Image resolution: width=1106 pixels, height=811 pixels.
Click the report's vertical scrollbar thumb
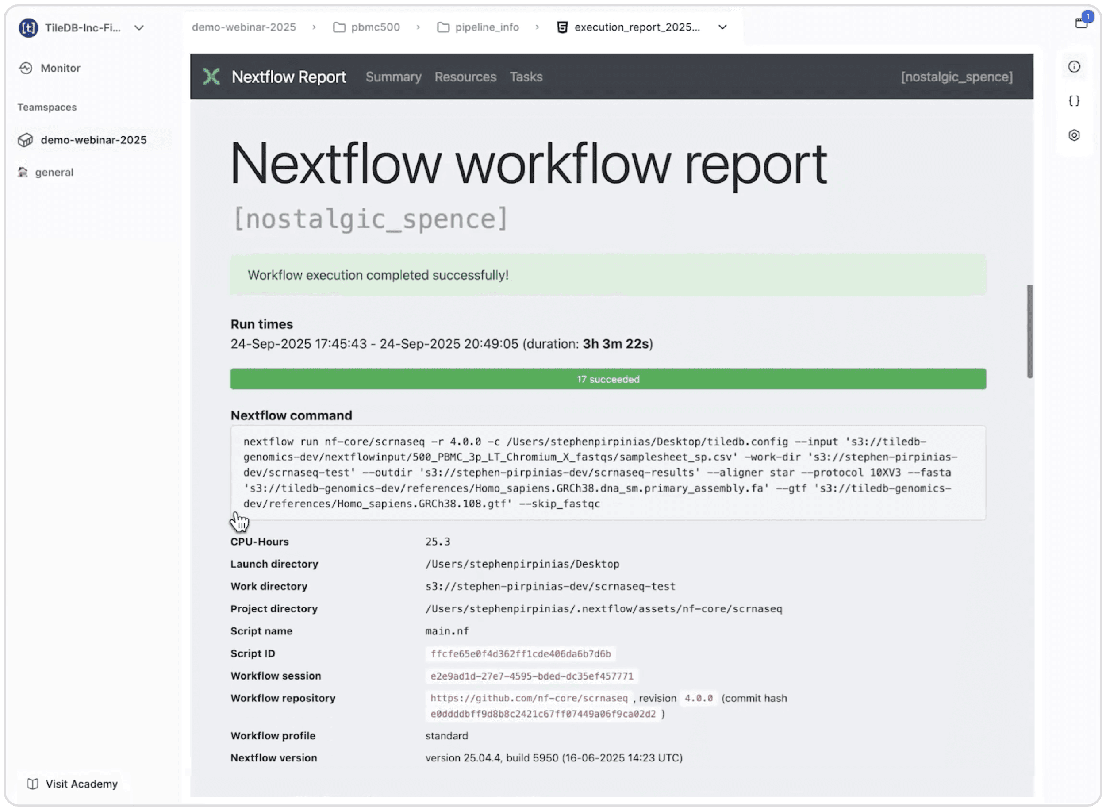pyautogui.click(x=1029, y=331)
